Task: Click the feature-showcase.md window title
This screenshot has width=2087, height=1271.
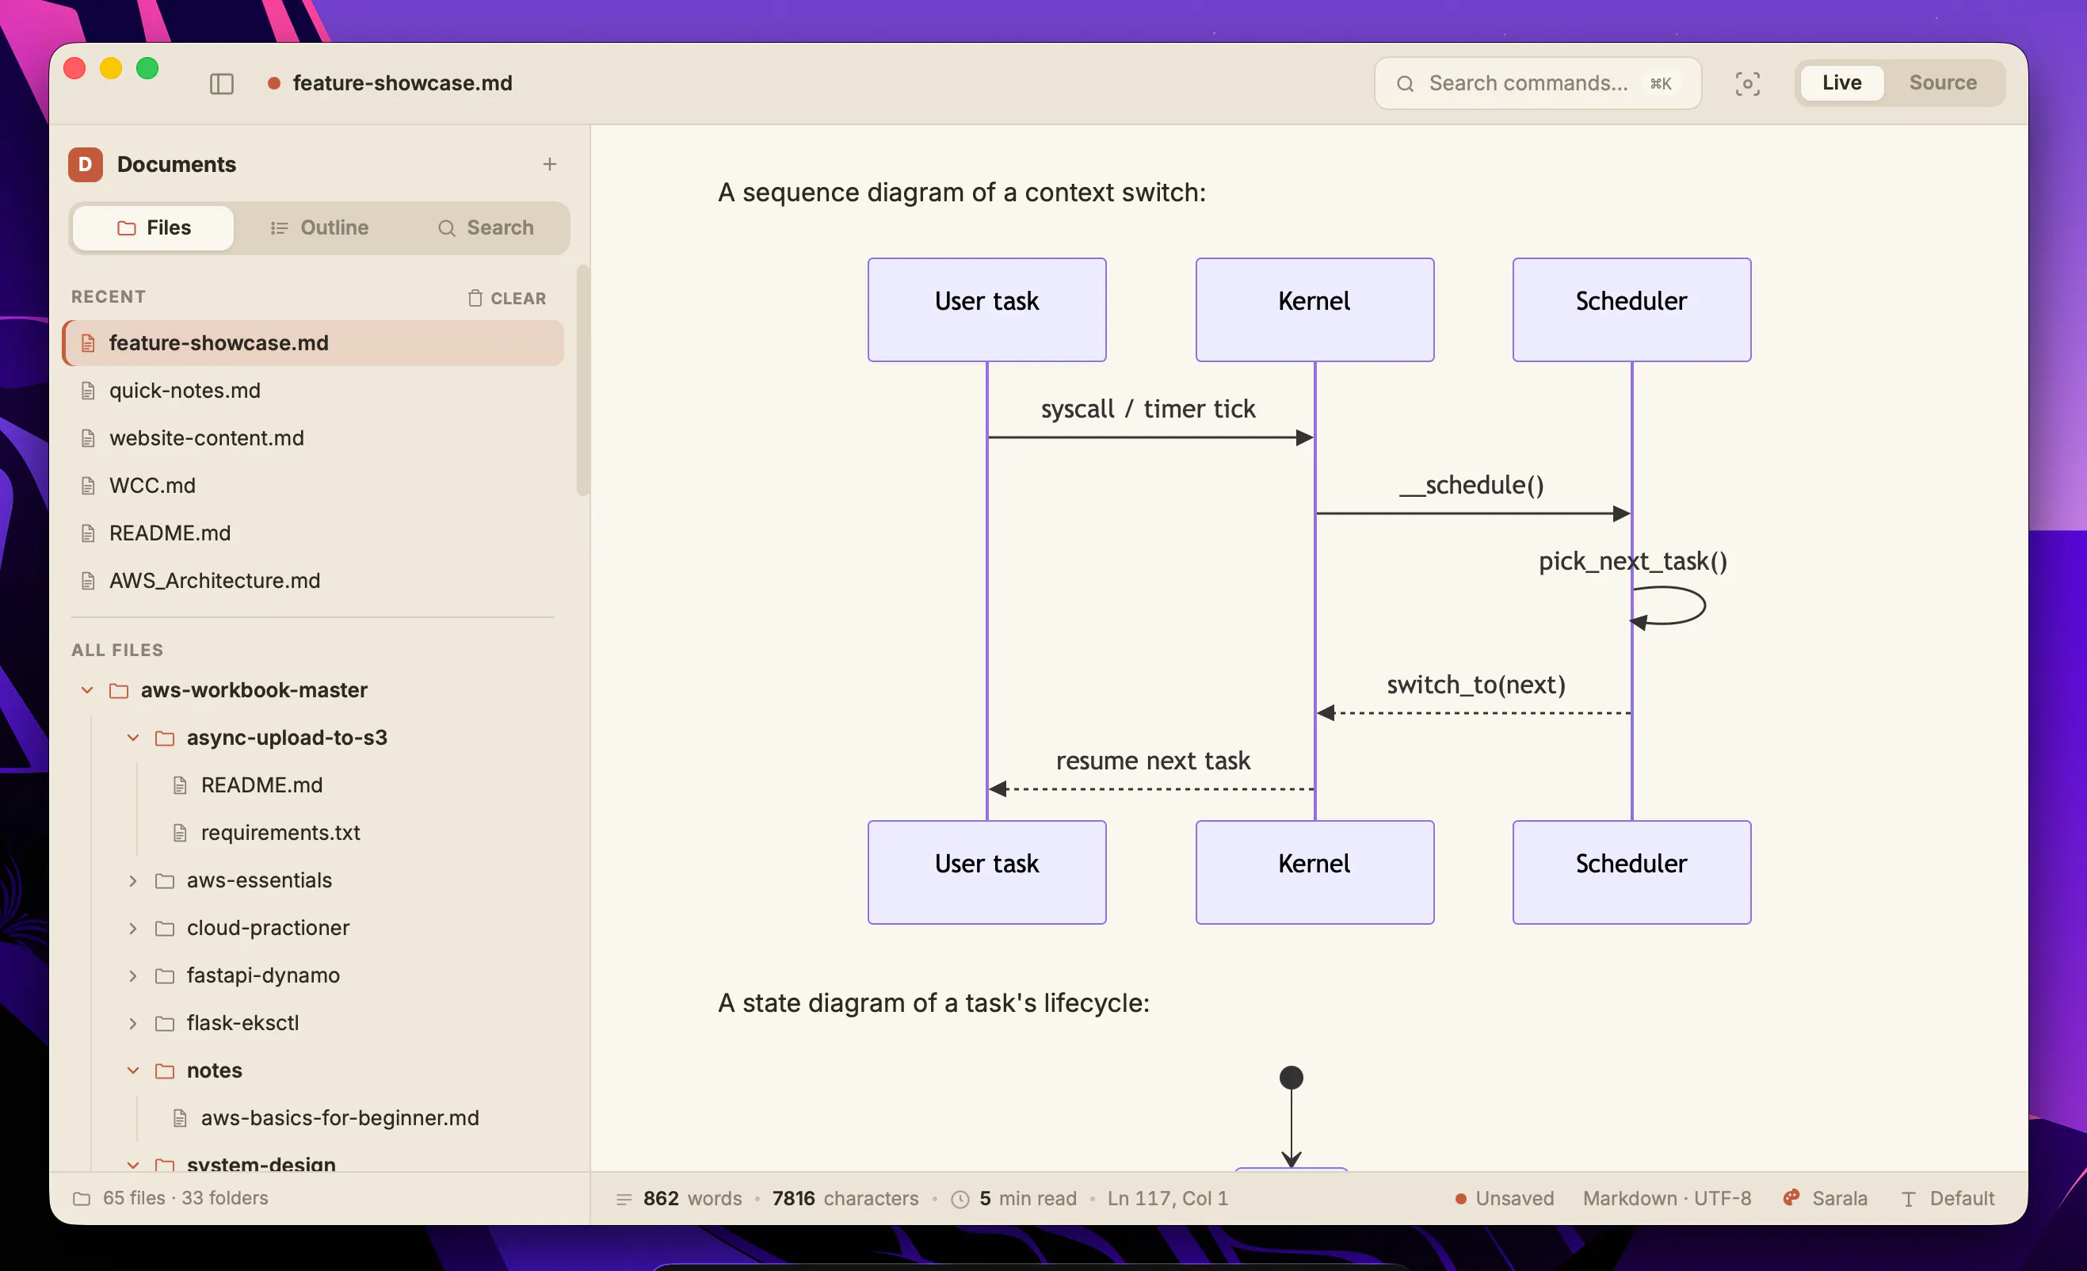Action: [403, 83]
